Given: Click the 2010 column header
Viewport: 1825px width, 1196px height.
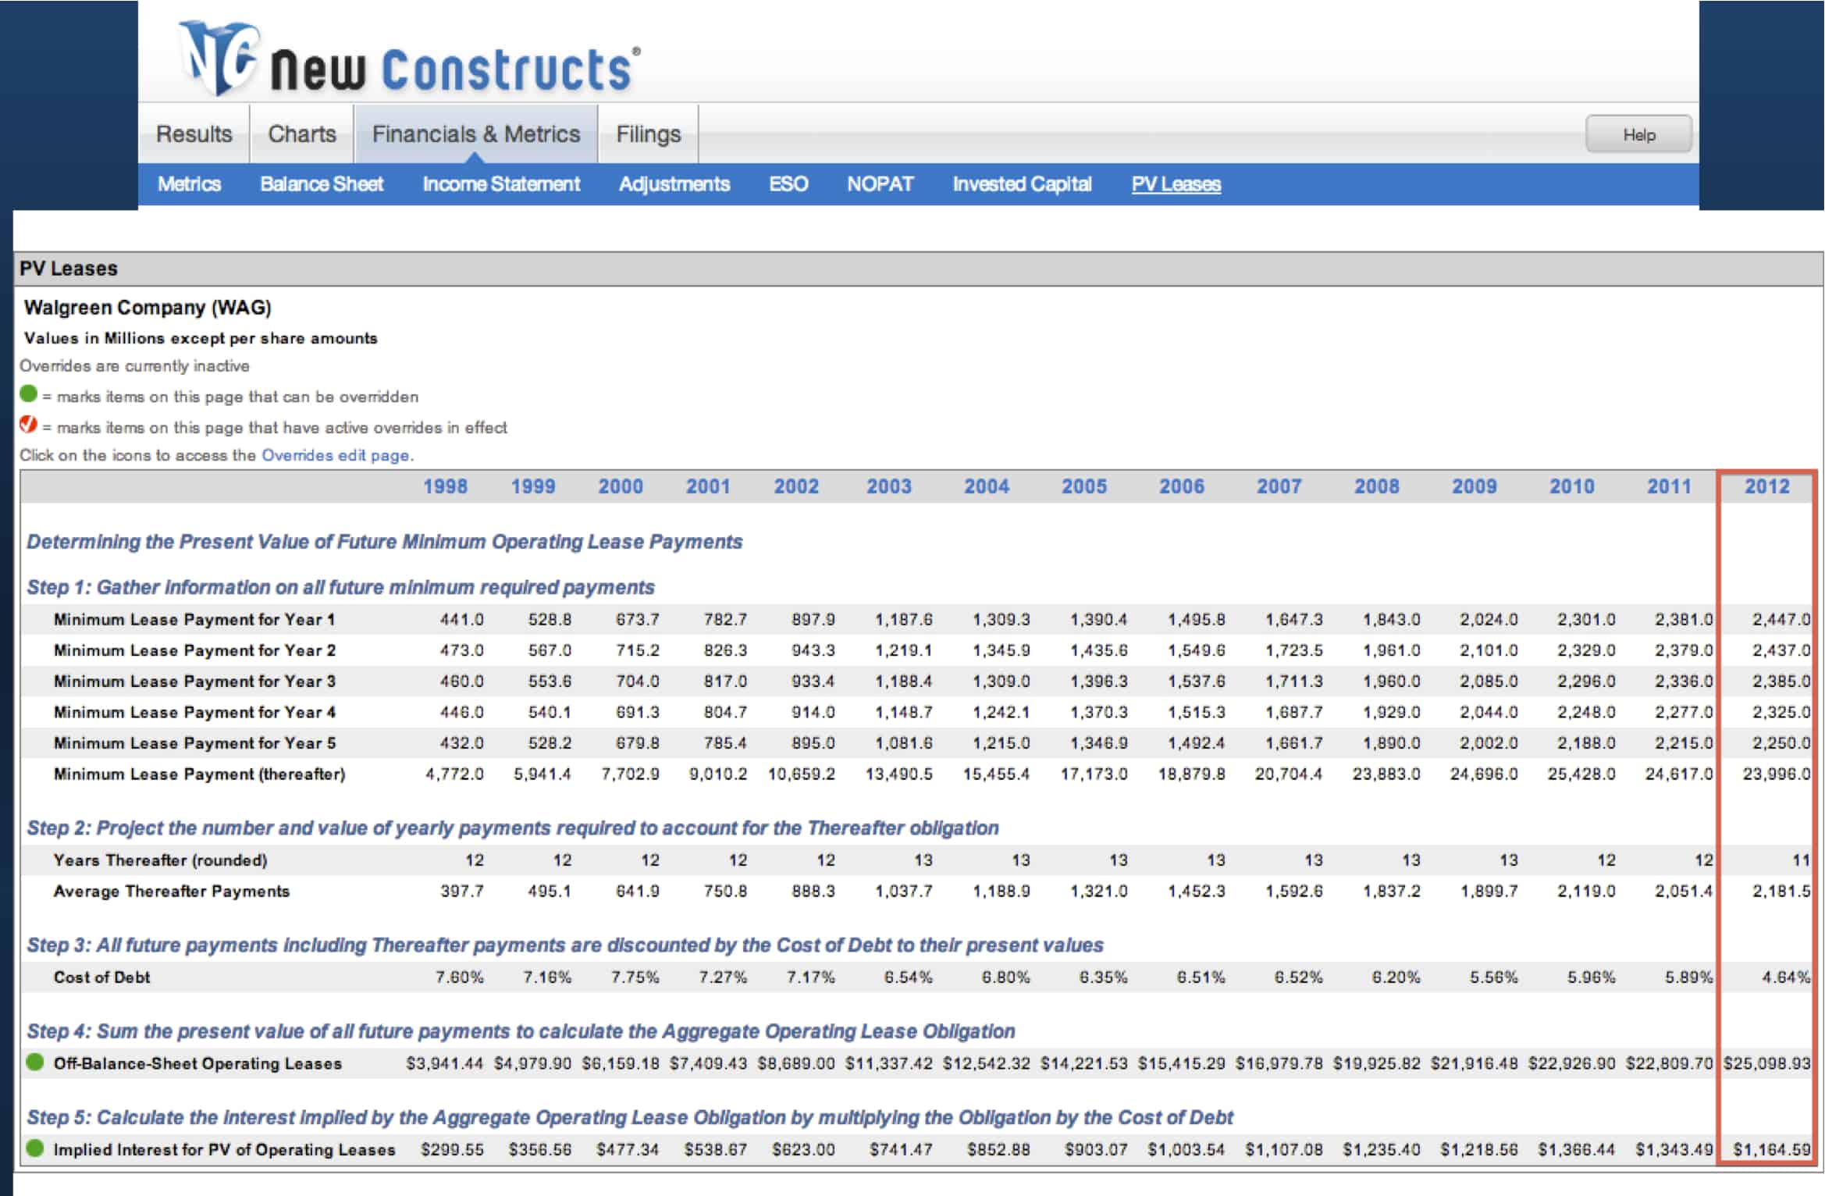Looking at the screenshot, I should tap(1572, 486).
